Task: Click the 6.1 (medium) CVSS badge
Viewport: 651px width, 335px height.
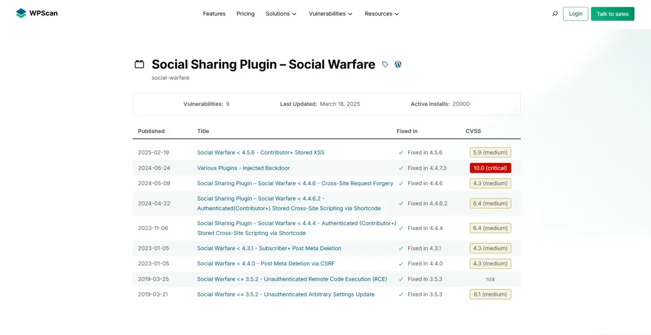Action: pyautogui.click(x=491, y=295)
